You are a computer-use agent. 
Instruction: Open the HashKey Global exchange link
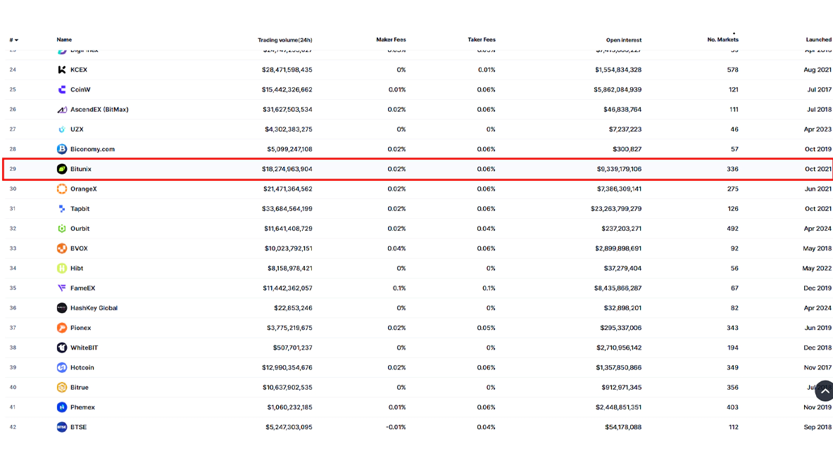click(94, 308)
